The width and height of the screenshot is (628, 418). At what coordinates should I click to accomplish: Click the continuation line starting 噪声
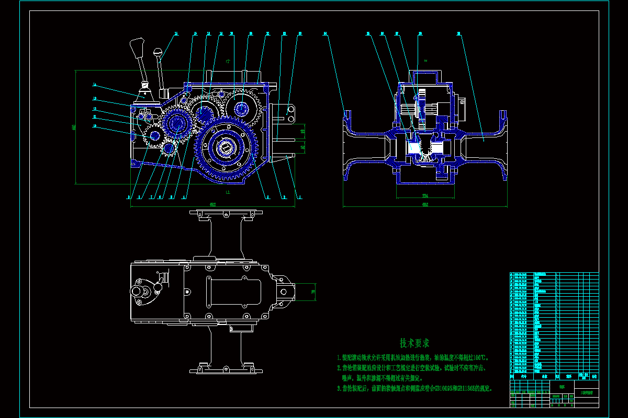tap(382, 378)
